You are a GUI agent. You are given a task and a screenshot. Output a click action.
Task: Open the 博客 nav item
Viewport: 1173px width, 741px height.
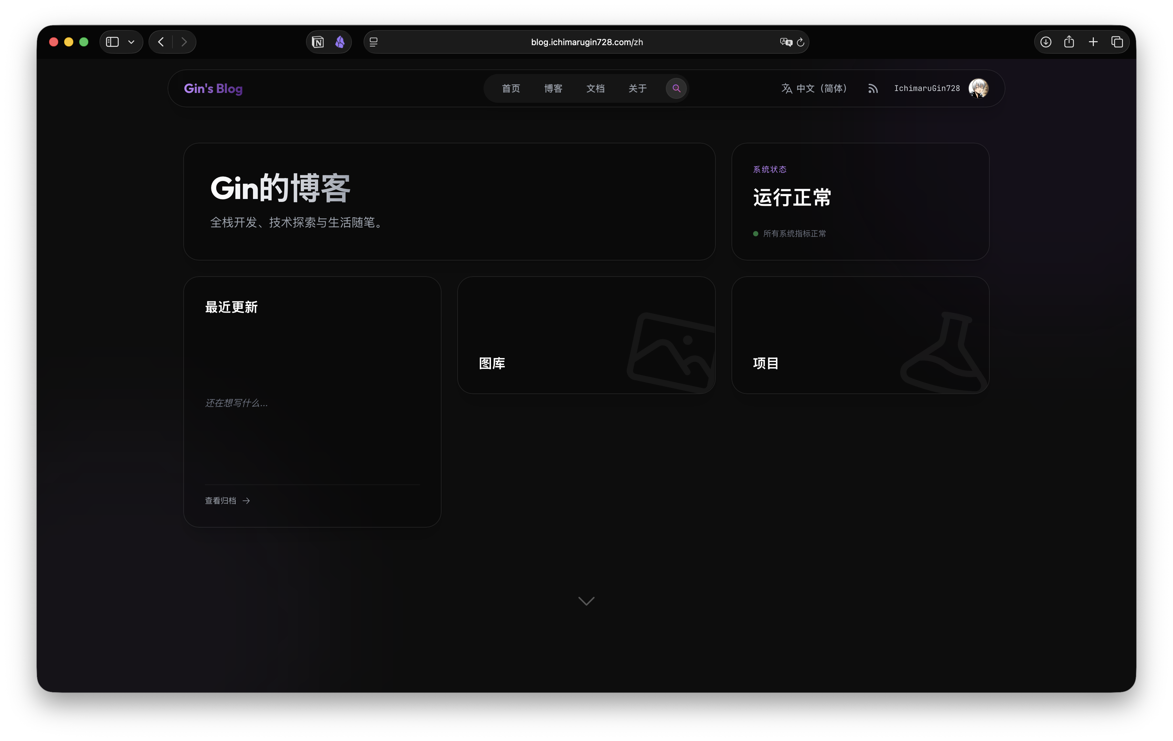point(553,88)
